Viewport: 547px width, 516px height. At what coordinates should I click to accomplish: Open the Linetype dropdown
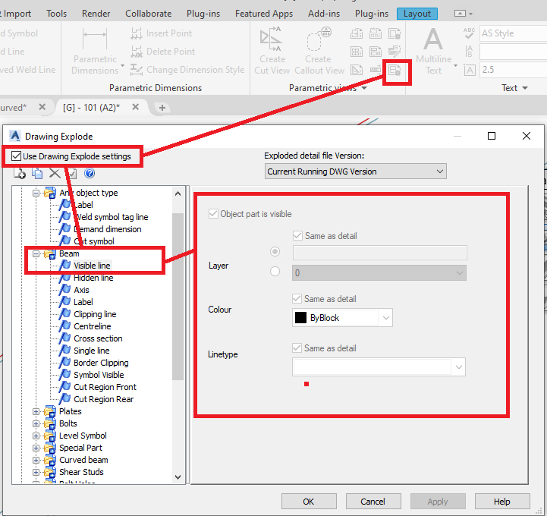(379, 367)
